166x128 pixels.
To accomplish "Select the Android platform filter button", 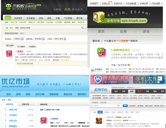I will pos(120,112).
